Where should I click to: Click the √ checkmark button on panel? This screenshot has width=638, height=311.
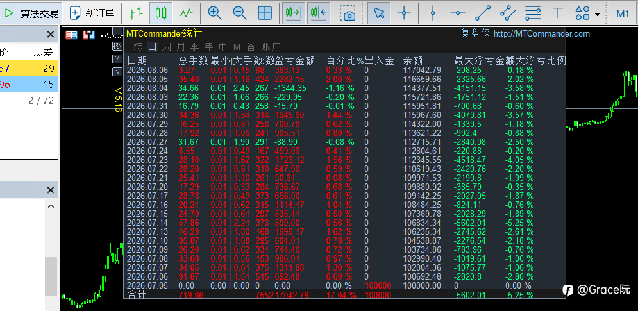117,72
